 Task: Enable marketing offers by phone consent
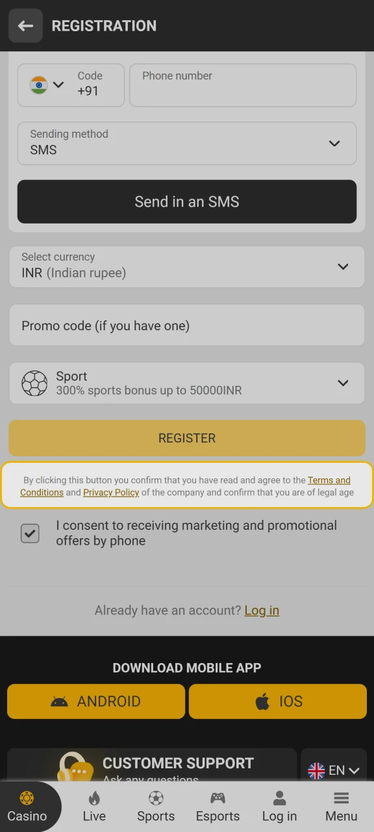pos(30,533)
